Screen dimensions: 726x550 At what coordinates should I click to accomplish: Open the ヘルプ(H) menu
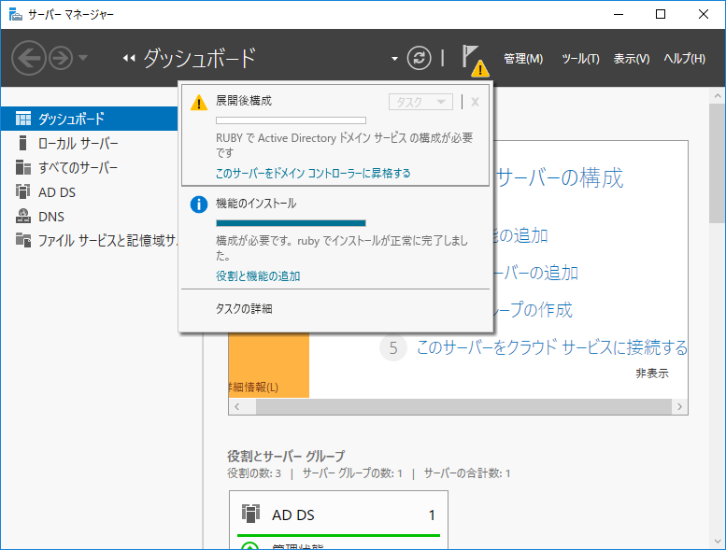click(x=684, y=59)
